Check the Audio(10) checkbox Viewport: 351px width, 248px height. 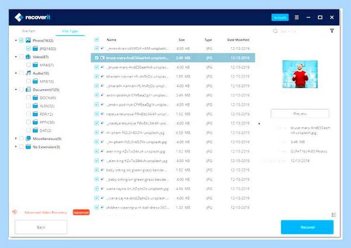(x=21, y=73)
